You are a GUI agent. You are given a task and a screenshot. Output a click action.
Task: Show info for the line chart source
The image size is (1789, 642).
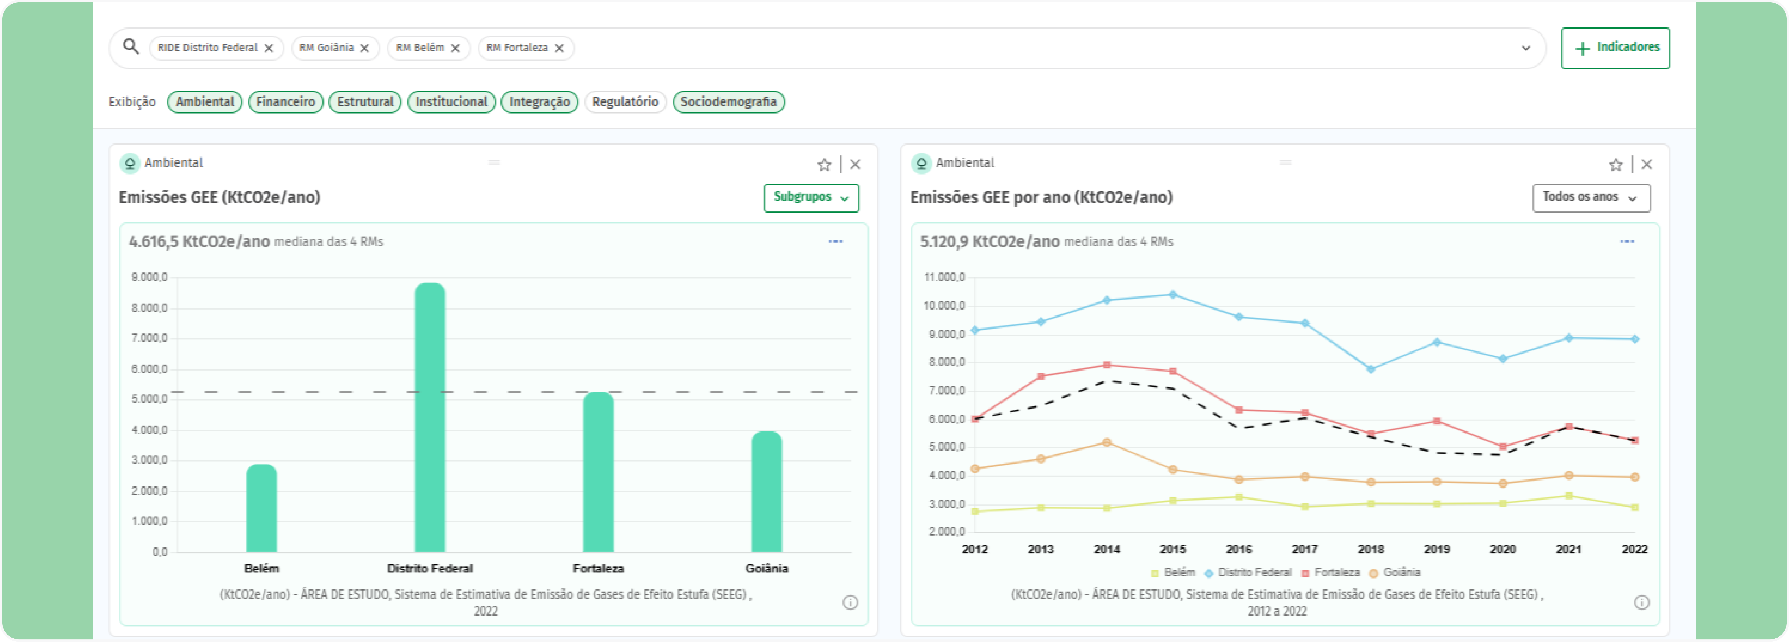(1642, 602)
